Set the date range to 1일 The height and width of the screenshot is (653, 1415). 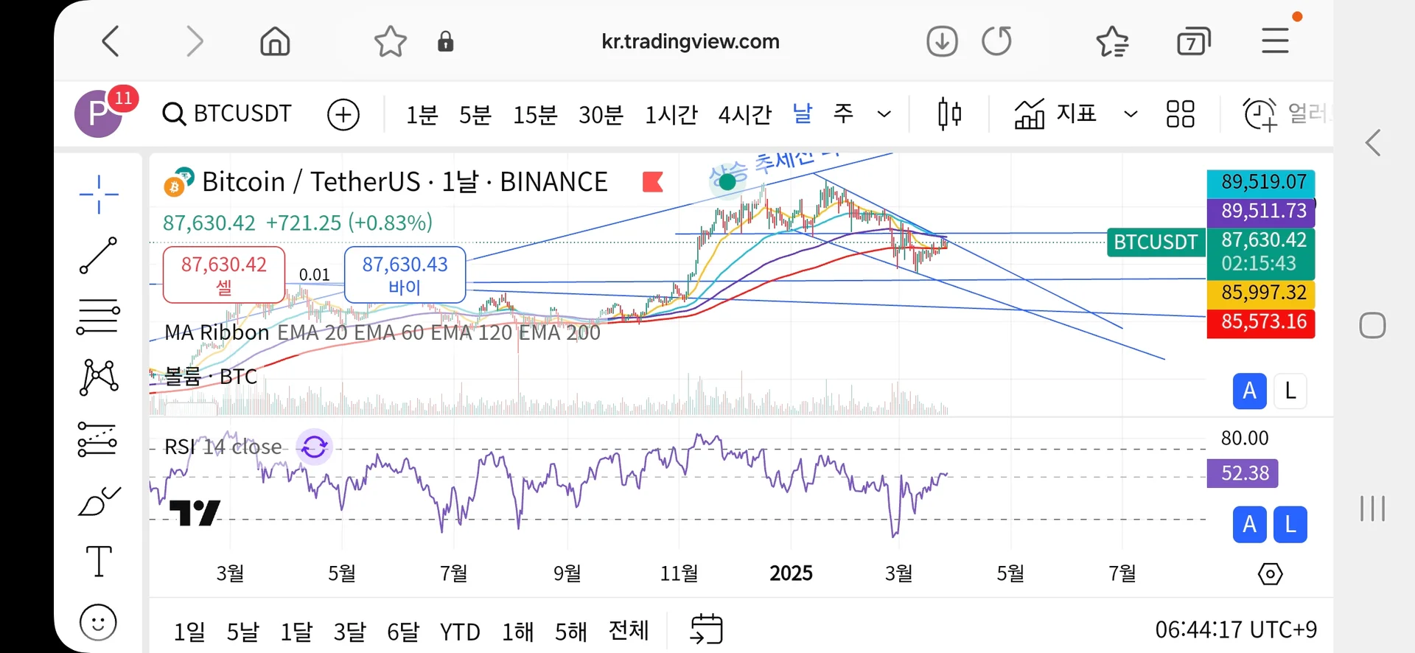[x=189, y=632]
